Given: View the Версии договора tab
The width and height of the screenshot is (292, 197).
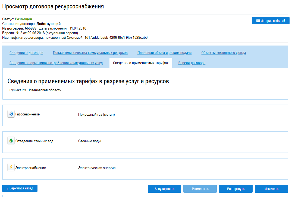Looking at the screenshot, I should click(192, 63).
